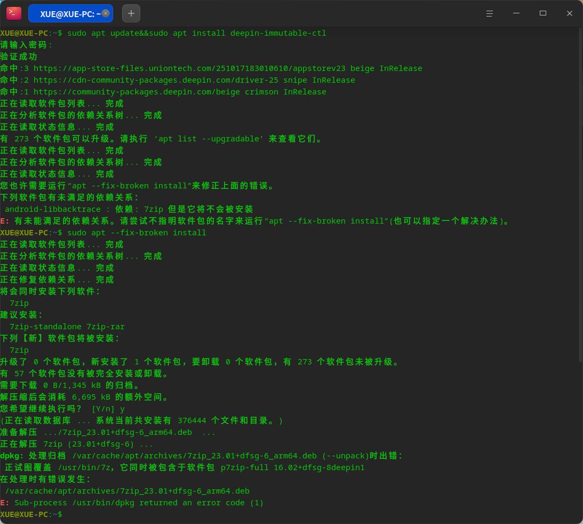583x524 pixels.
Task: Click 'dpkg: 处理归档' error line
Action: pos(202,456)
